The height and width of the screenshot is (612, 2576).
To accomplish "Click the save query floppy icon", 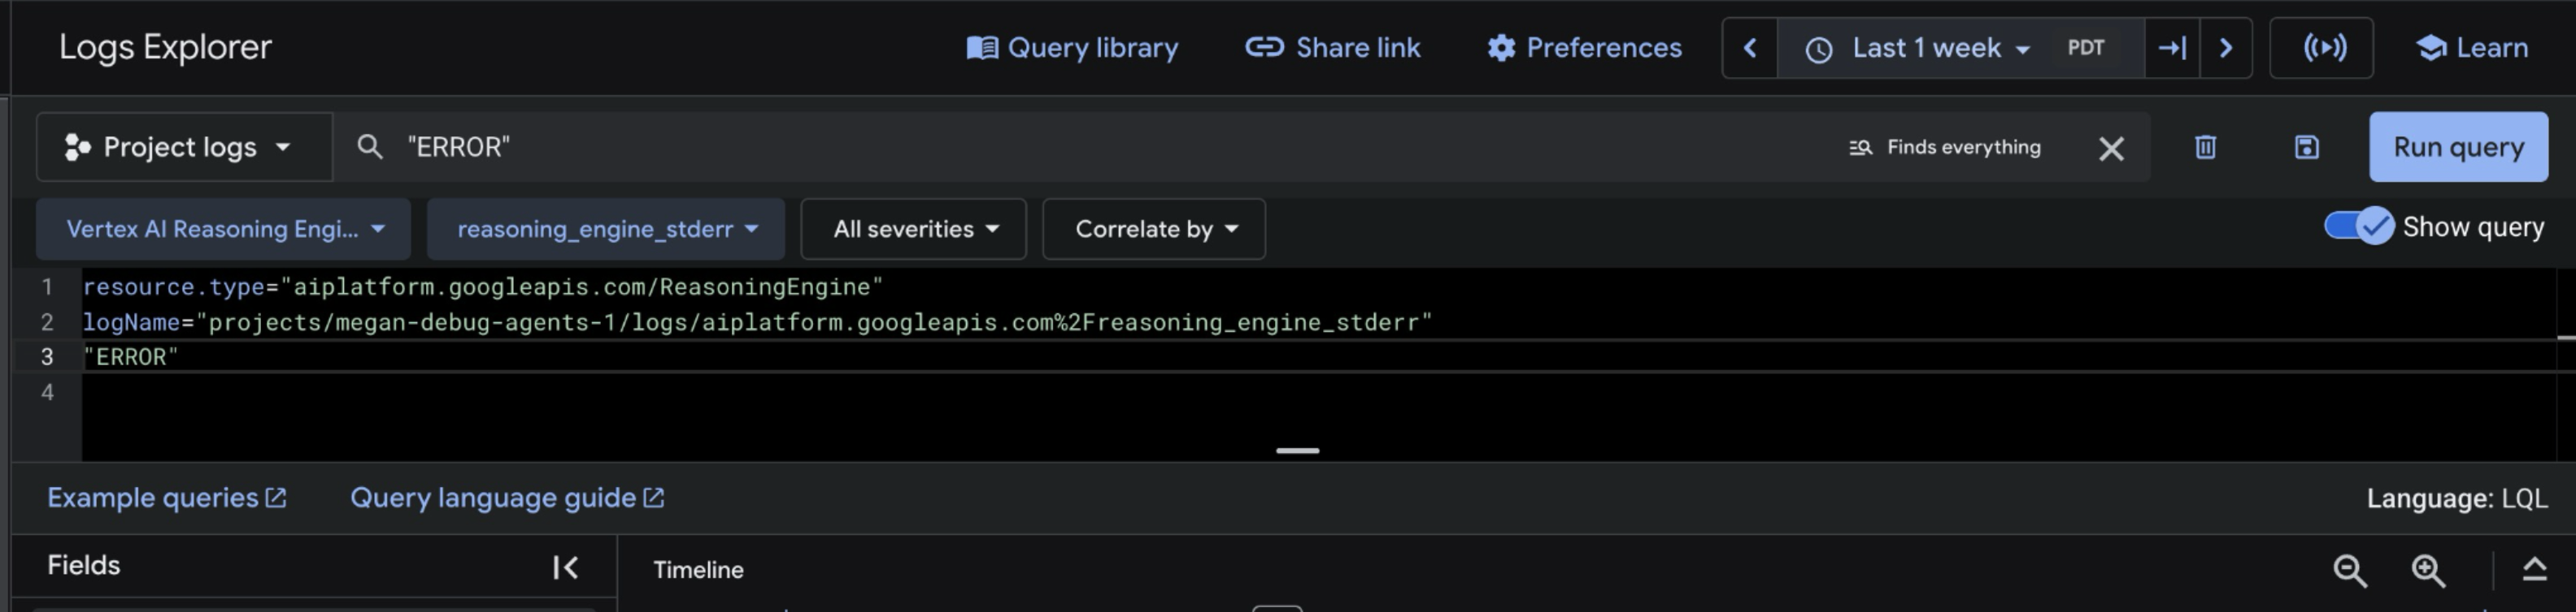I will click(2306, 148).
